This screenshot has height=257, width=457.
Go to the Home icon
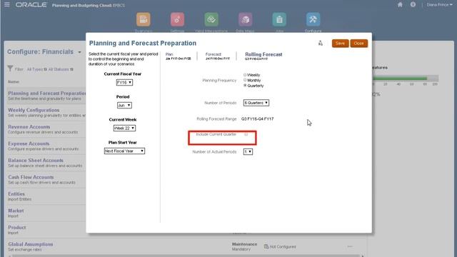(x=400, y=5)
